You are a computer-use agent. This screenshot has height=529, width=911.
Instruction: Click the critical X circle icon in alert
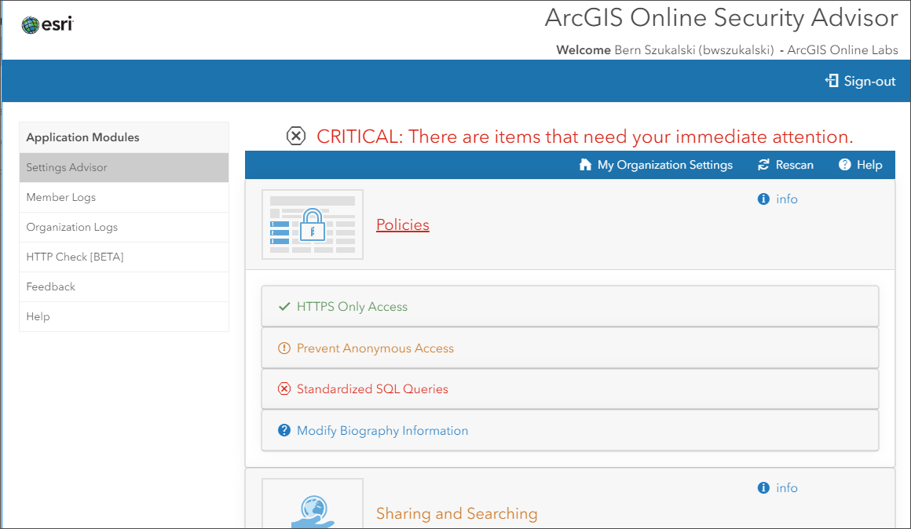(296, 136)
